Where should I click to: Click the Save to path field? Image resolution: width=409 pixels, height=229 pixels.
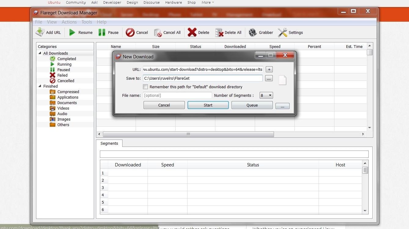coord(203,78)
